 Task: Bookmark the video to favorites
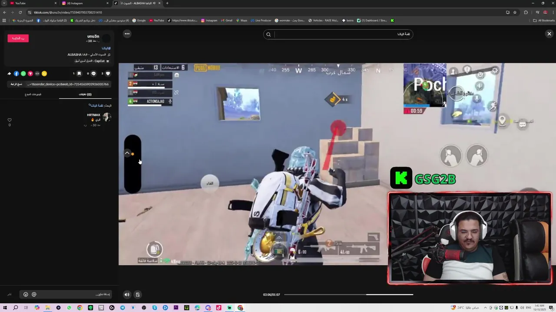click(79, 74)
